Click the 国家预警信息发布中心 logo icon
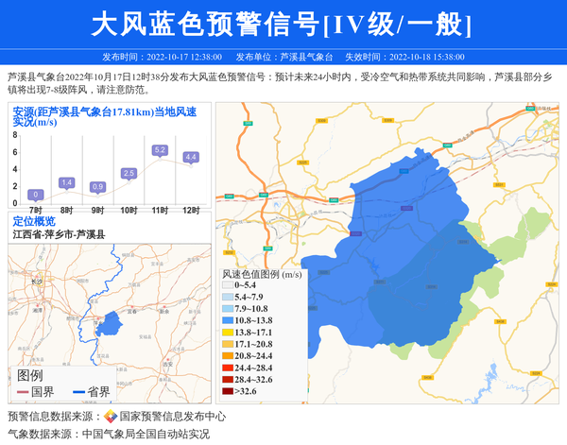Image resolution: width=567 pixels, height=445 pixels. click(110, 417)
